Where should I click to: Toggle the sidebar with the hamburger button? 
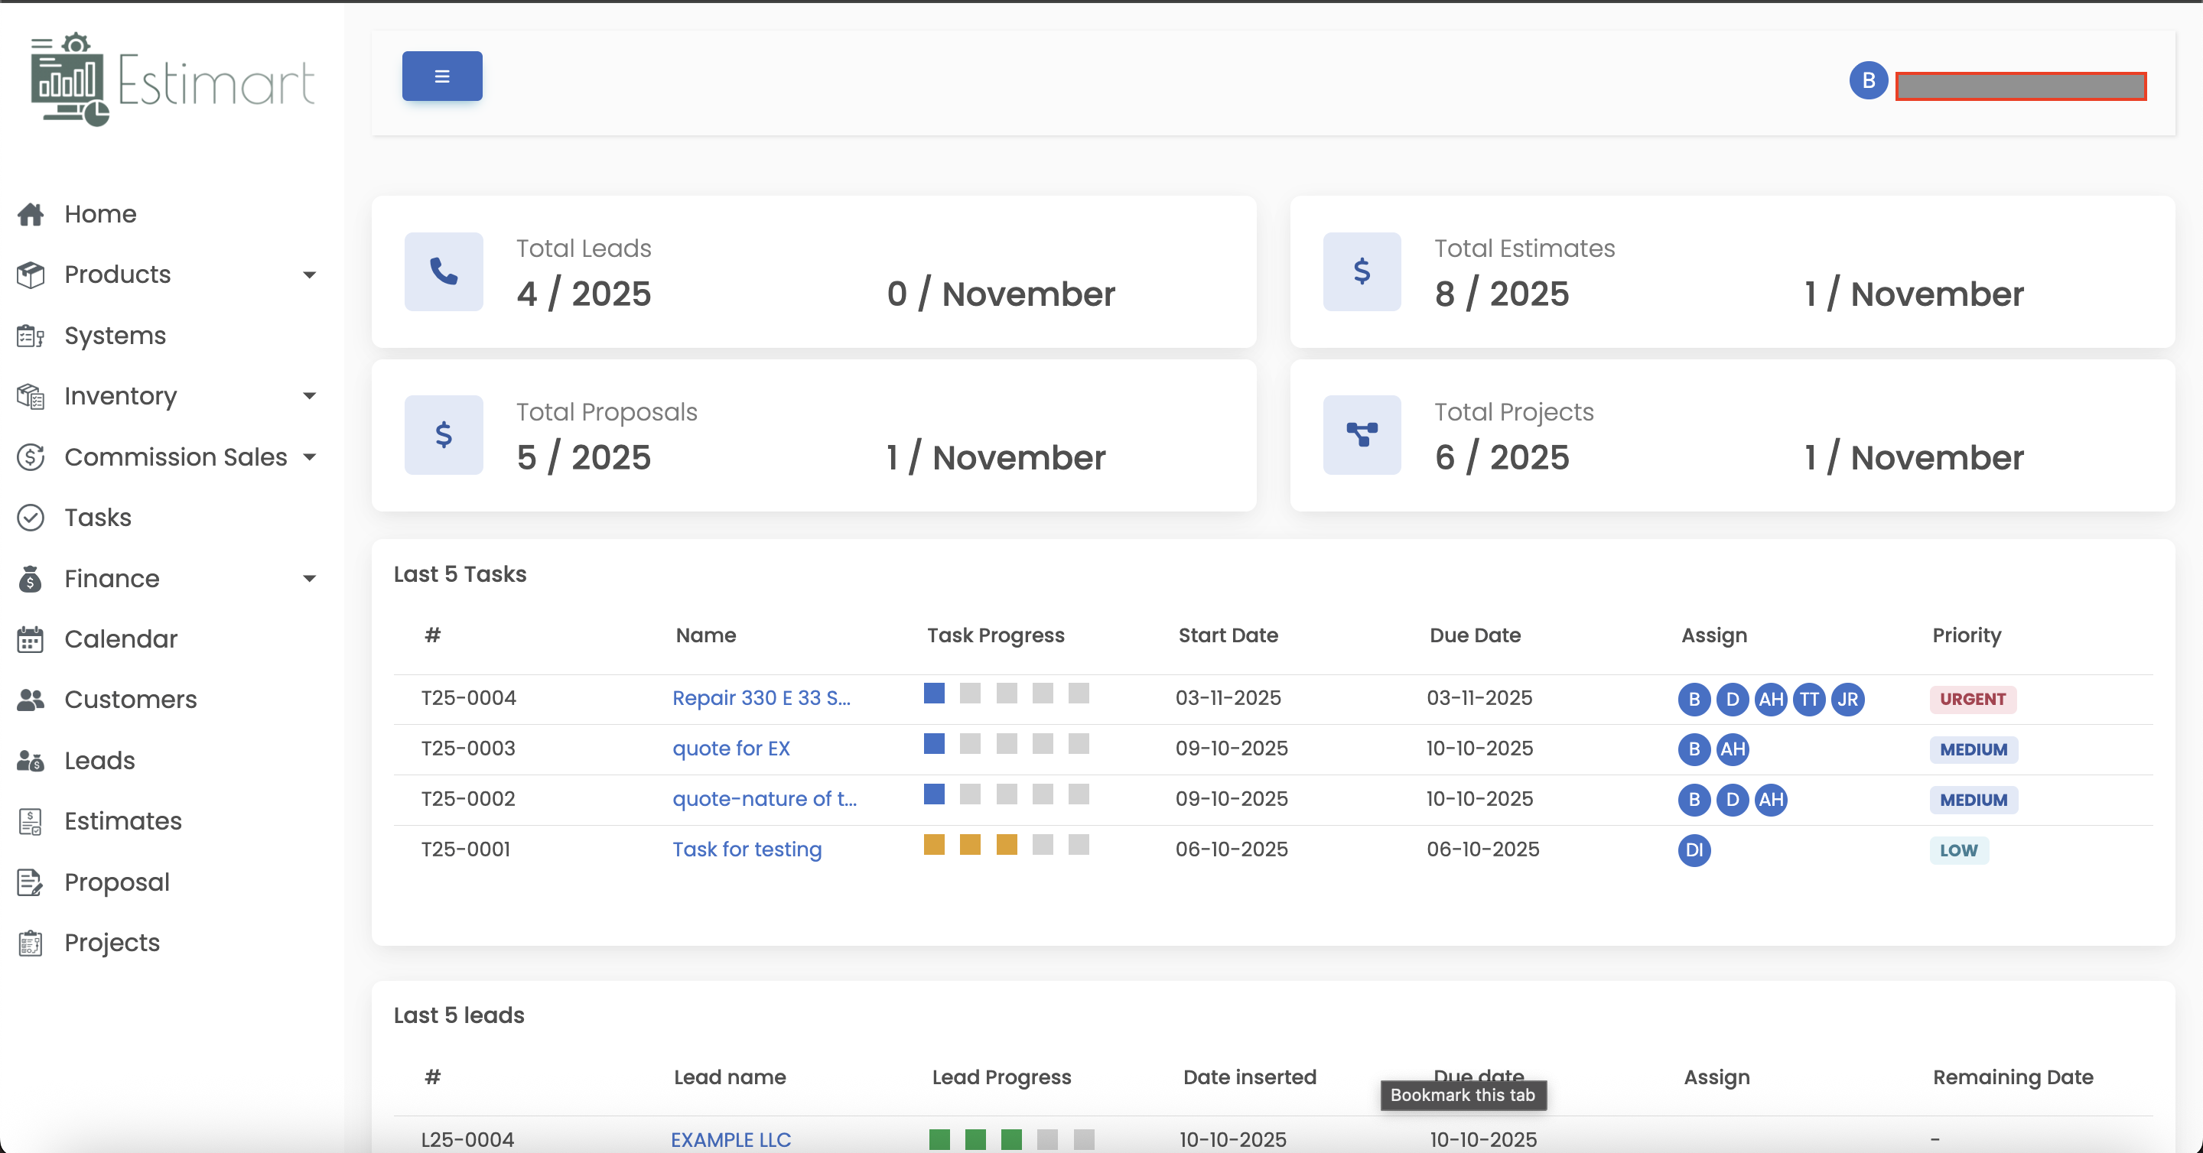441,75
